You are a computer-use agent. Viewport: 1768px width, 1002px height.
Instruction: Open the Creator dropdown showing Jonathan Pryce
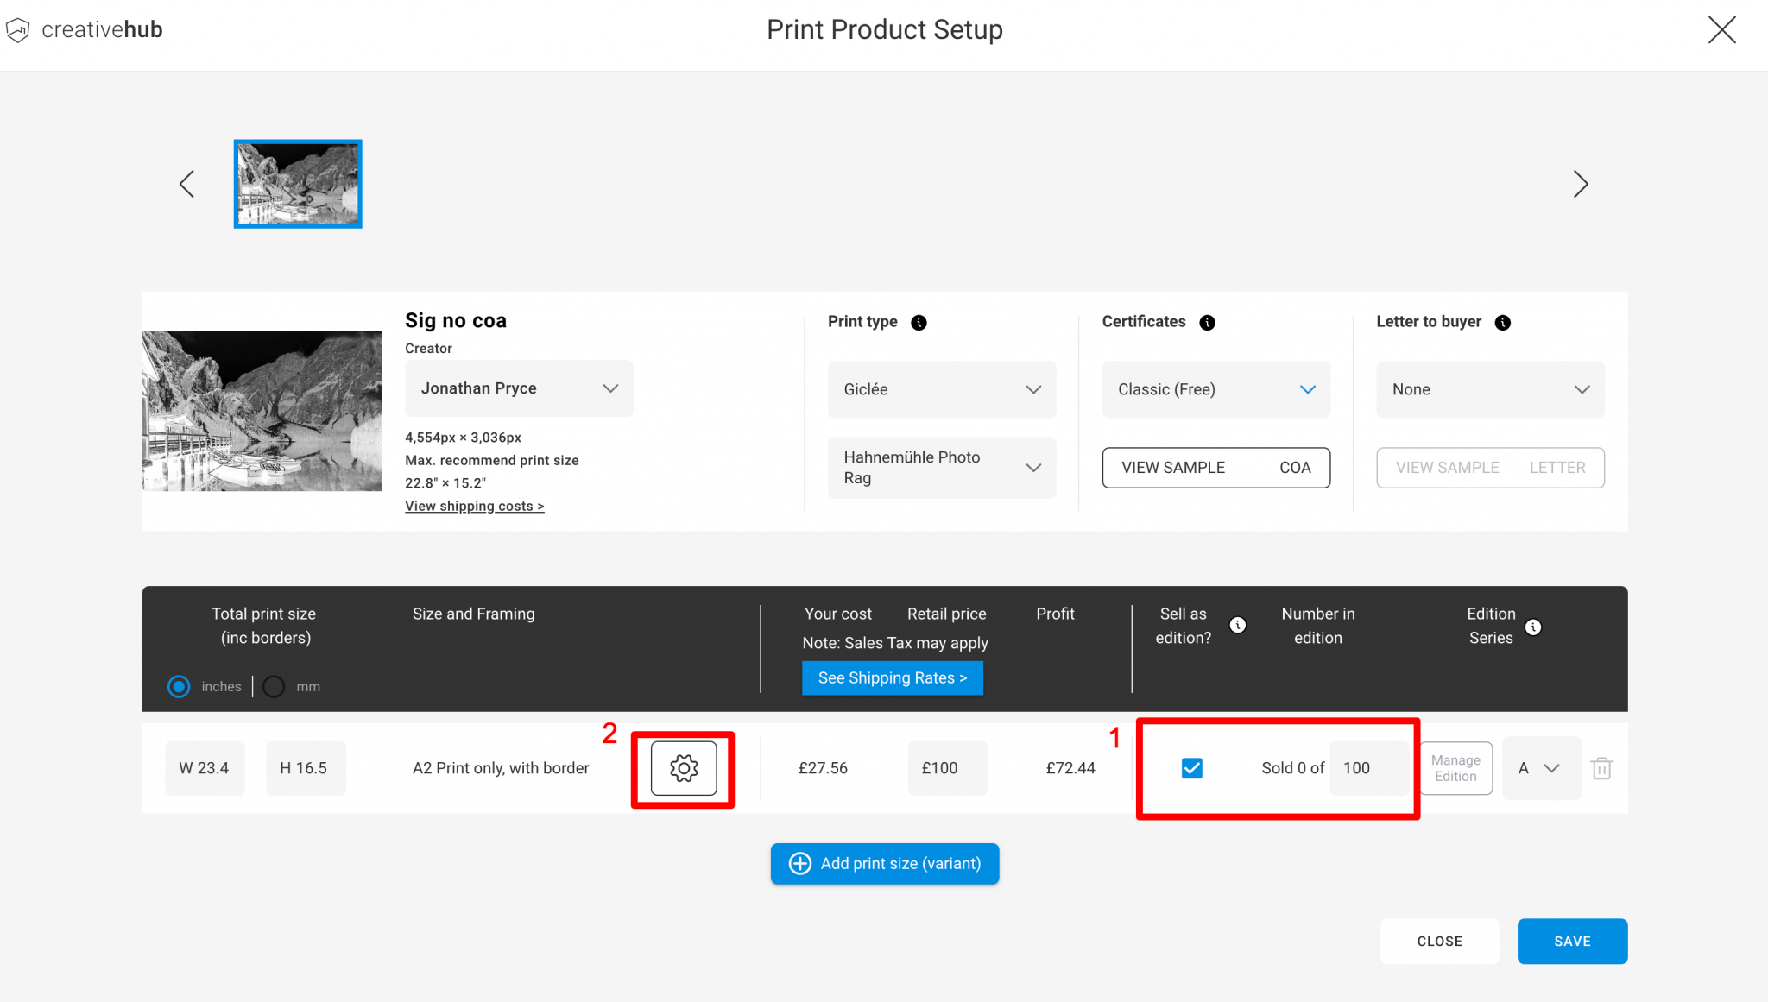(518, 388)
